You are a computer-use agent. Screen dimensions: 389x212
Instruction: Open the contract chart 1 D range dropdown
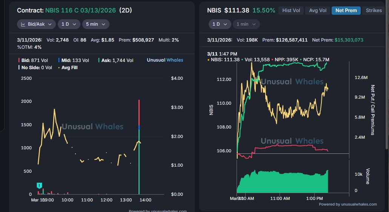69,24
